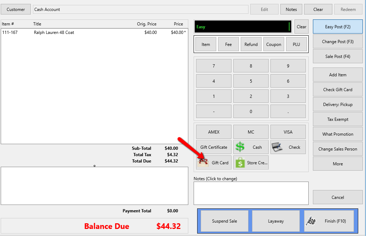366x236 pixels.
Task: Select the Item entry mode button
Action: click(x=206, y=44)
